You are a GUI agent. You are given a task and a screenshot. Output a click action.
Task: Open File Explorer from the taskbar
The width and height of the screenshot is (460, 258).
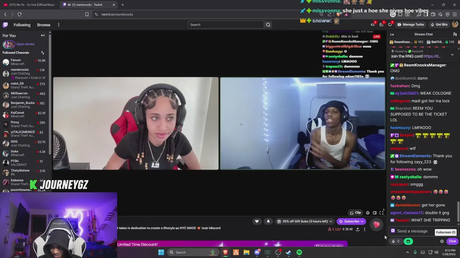tap(246, 252)
